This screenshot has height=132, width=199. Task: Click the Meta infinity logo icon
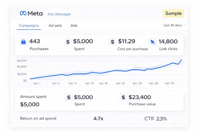pyautogui.click(x=23, y=13)
